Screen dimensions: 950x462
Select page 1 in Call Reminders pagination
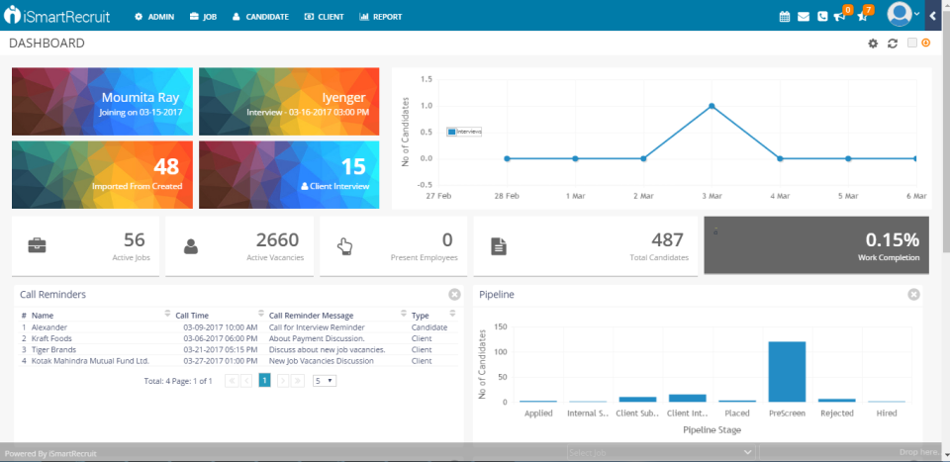264,380
